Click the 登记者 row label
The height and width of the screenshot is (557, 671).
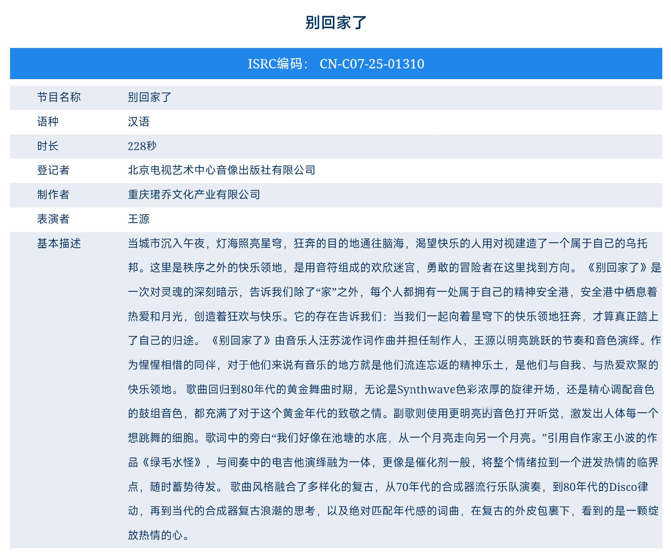click(x=53, y=170)
